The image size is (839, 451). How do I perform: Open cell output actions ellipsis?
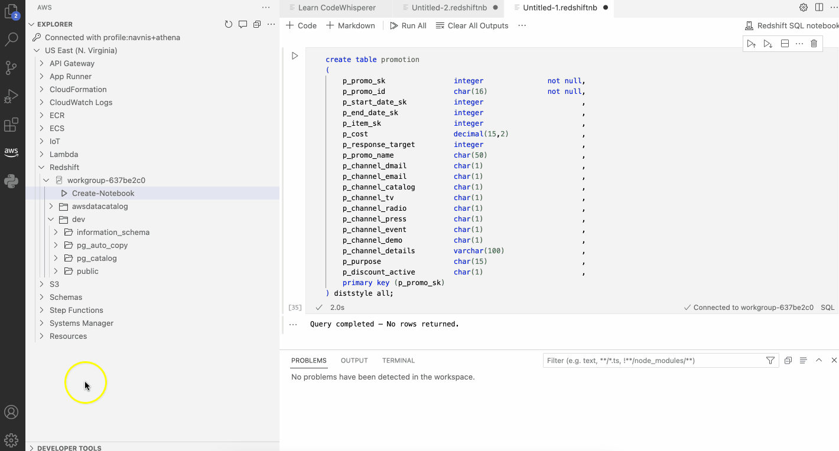[x=294, y=324]
